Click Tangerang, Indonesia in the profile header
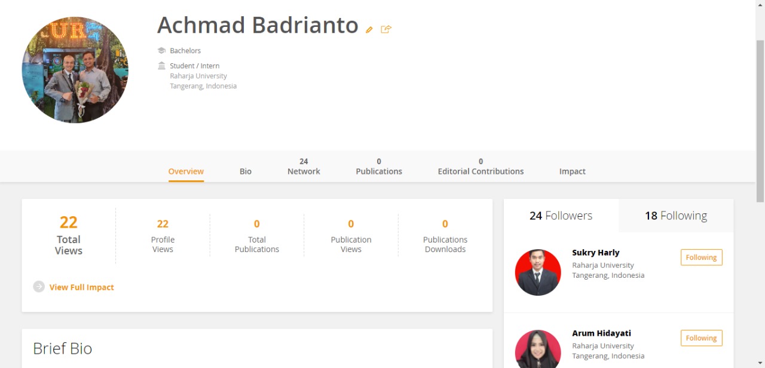Image resolution: width=765 pixels, height=368 pixels. pos(203,86)
